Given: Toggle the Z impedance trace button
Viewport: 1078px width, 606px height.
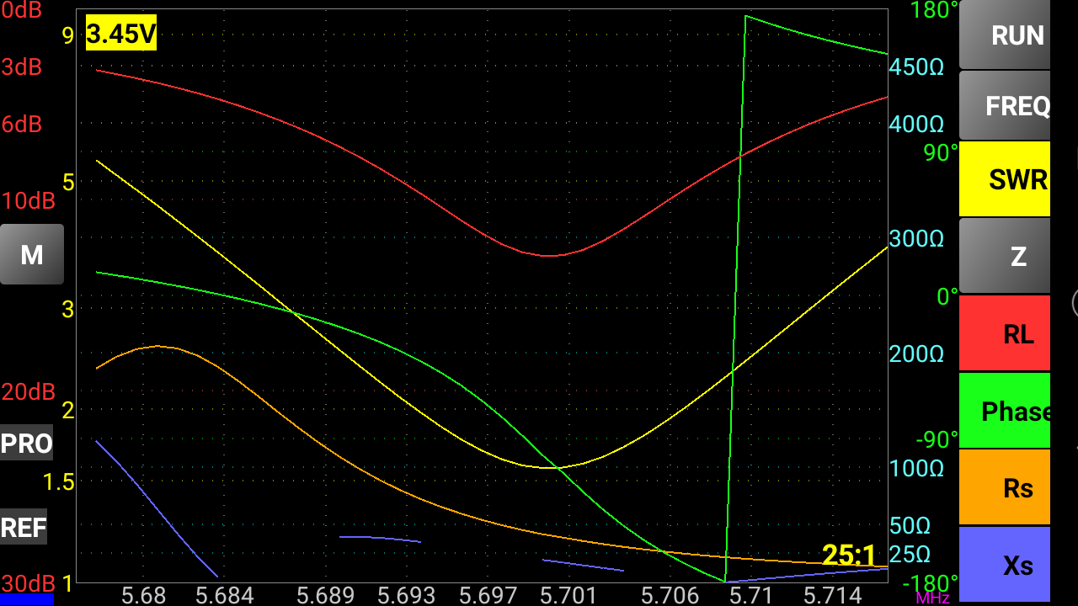Looking at the screenshot, I should pos(1005,256).
